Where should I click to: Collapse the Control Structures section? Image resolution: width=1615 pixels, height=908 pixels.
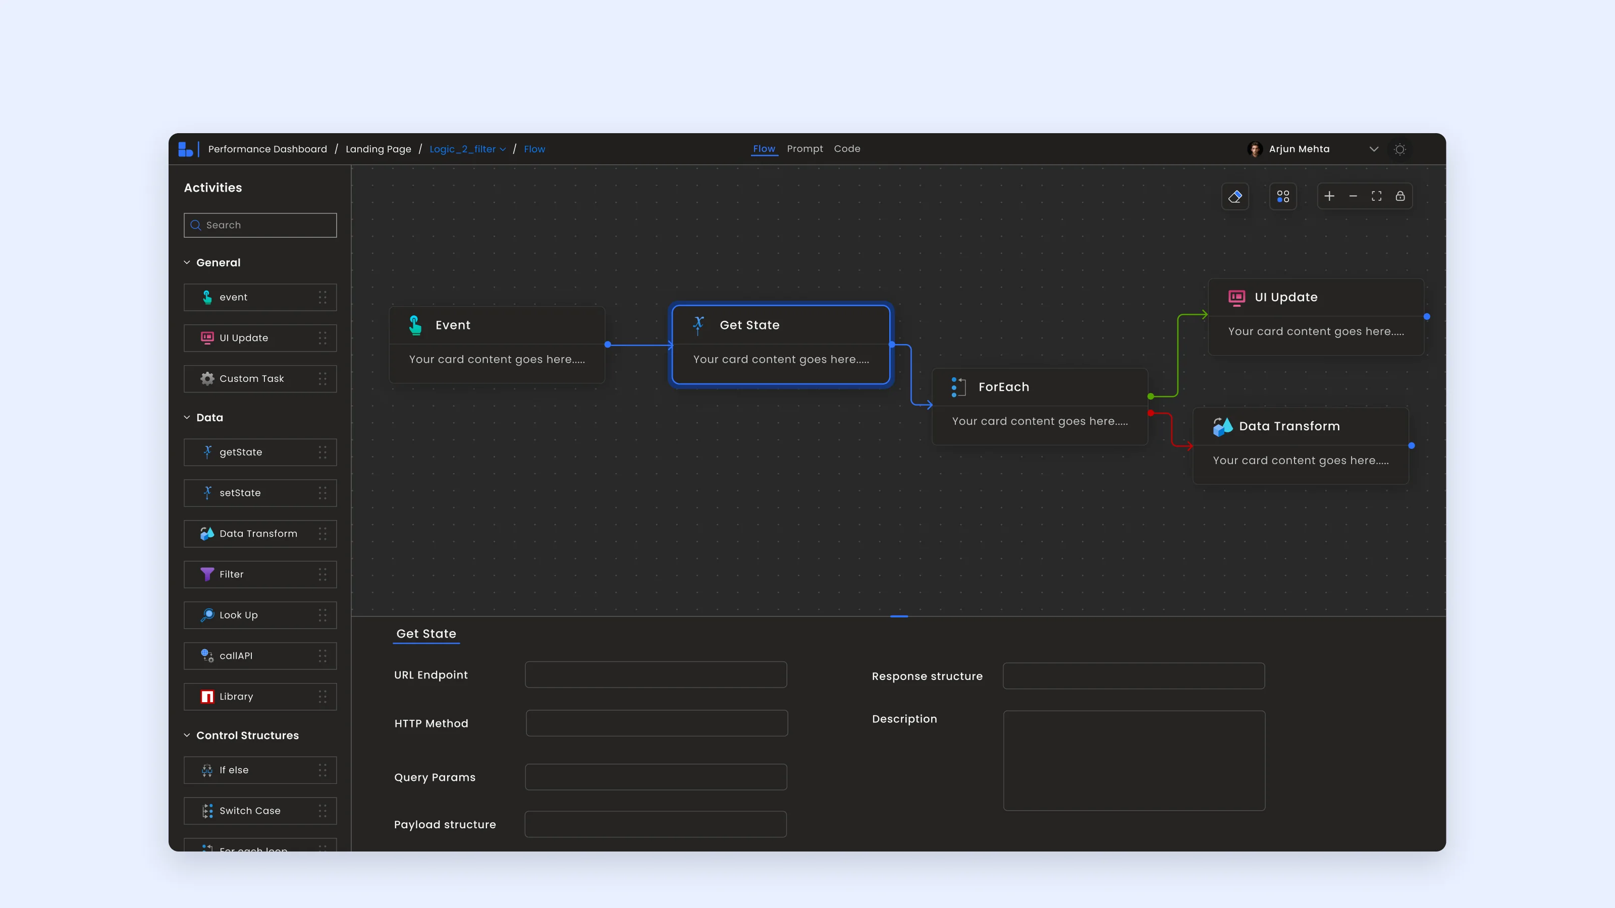(x=187, y=735)
